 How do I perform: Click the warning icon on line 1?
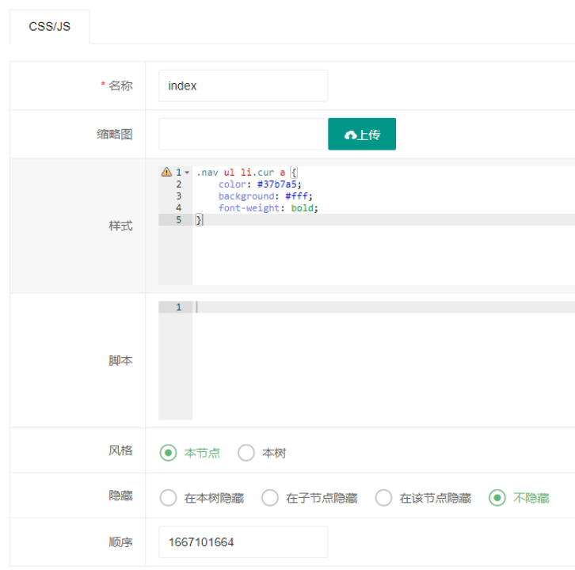(x=166, y=172)
